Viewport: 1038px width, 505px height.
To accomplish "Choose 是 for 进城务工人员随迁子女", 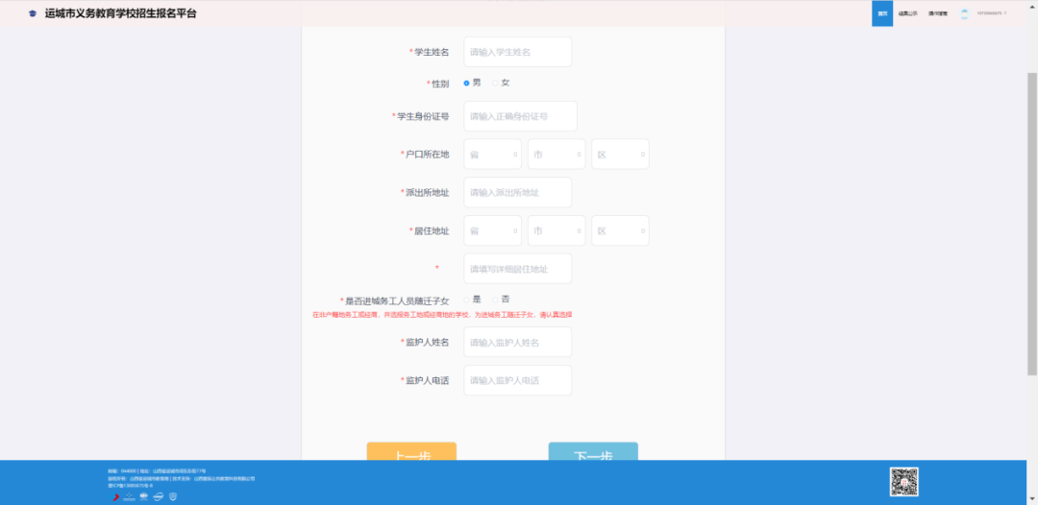I will click(x=467, y=300).
